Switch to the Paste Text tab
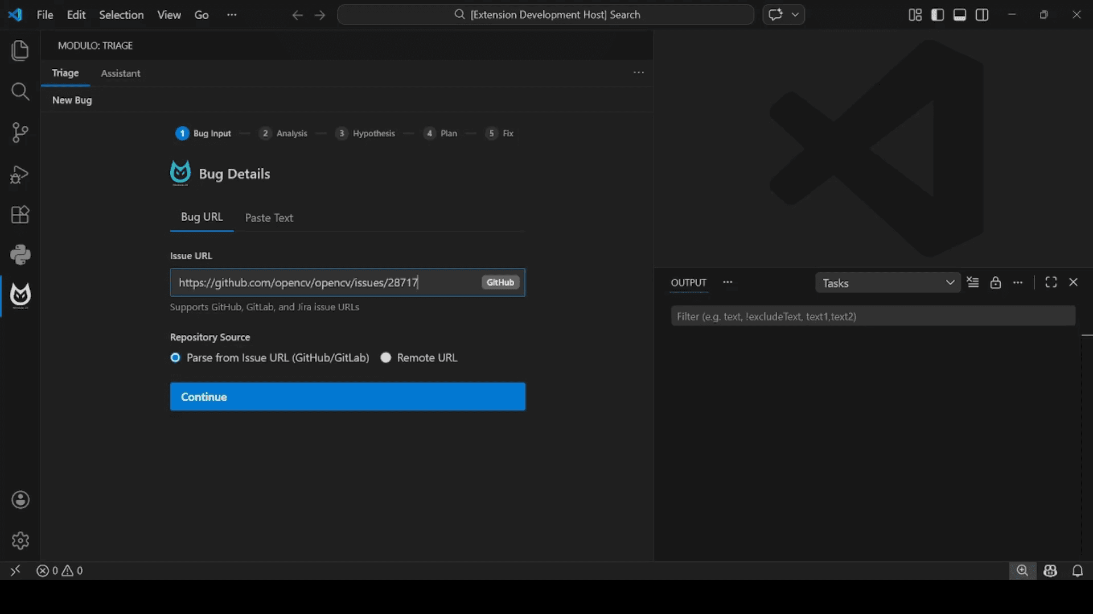 point(269,218)
